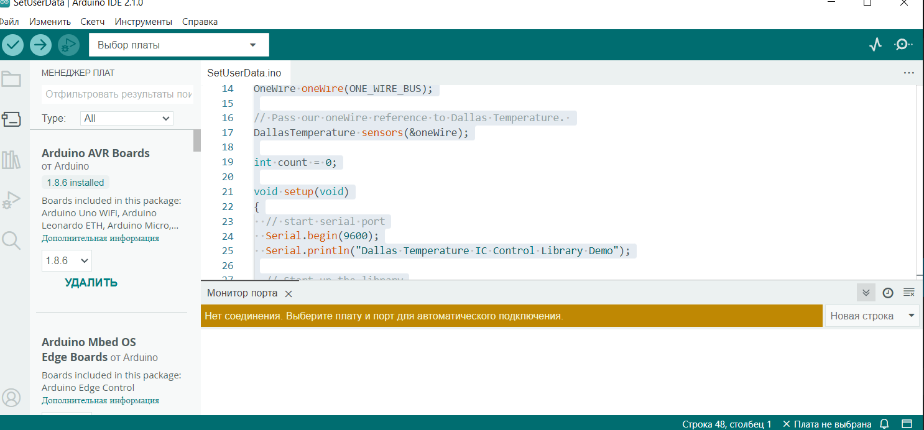Click the OneWire oneWire(ONE_WIRE_BUS); line

pyautogui.click(x=343, y=89)
